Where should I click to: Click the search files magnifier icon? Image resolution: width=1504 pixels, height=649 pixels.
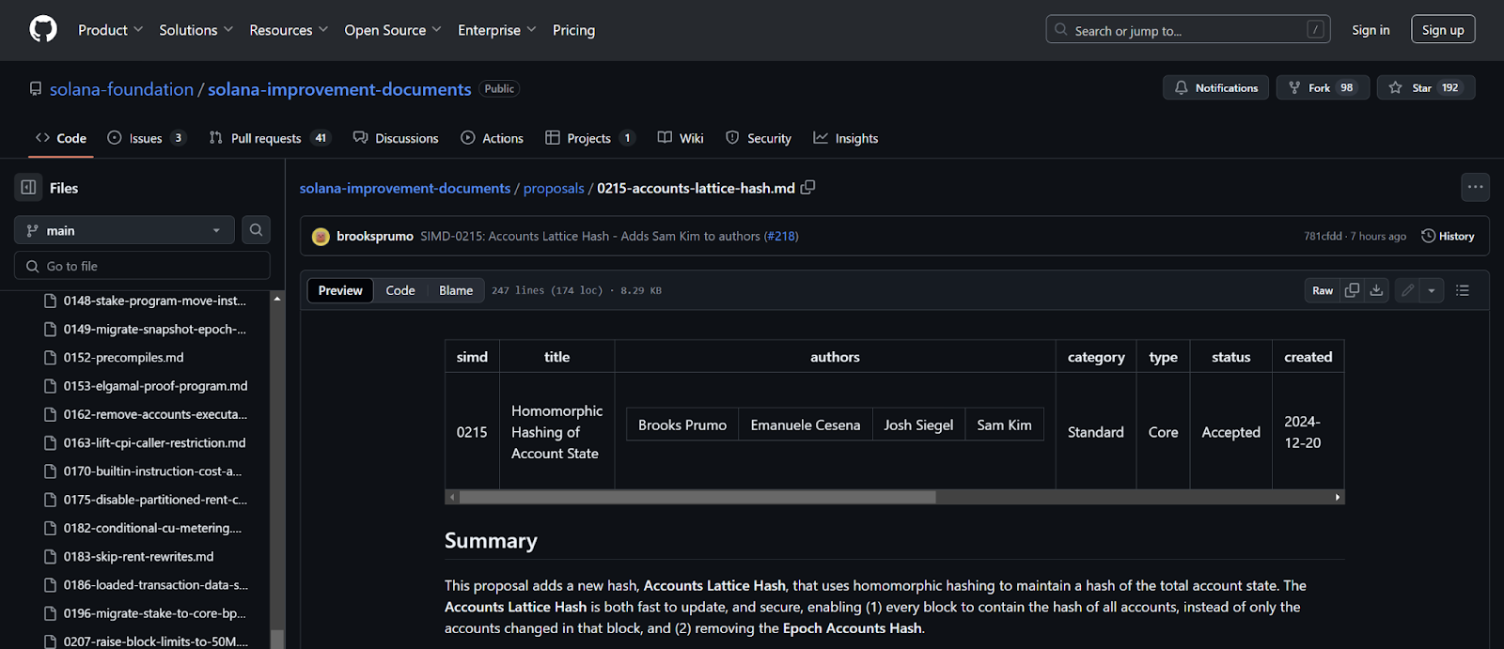tap(256, 230)
